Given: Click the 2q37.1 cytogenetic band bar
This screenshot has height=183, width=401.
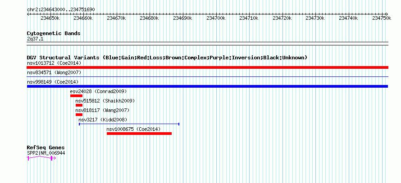Looking at the screenshot, I should tap(207, 44).
